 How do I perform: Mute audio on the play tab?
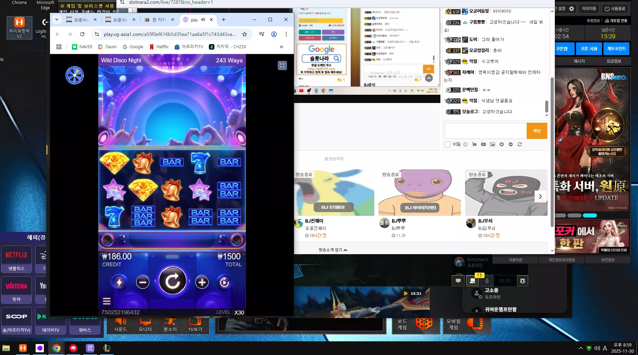click(203, 19)
